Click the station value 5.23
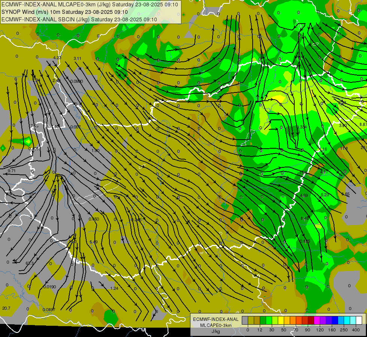The height and width of the screenshot is (337, 367). click(325, 195)
